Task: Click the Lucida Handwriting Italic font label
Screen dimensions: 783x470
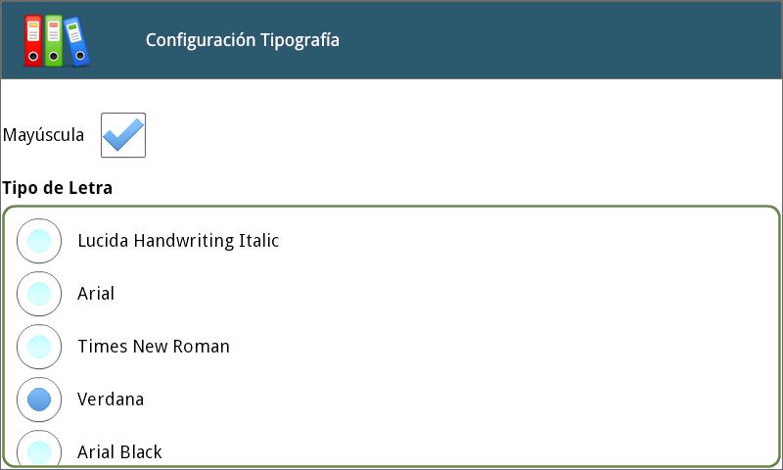Action: [x=178, y=241]
